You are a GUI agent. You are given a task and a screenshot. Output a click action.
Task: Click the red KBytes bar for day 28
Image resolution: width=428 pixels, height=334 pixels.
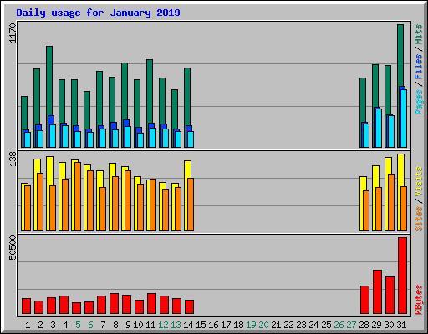(364, 300)
